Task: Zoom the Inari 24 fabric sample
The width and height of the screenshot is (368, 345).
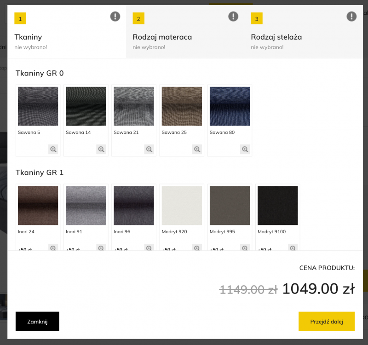Action: coord(53,247)
